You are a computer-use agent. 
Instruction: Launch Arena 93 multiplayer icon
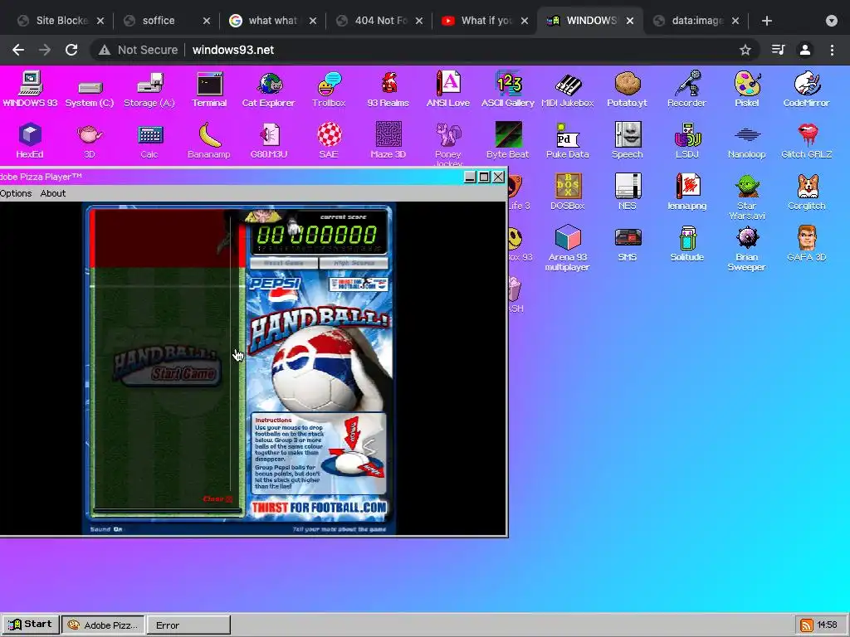[x=568, y=247]
